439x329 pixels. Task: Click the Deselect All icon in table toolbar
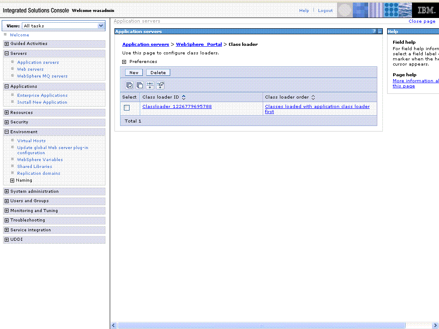tap(140, 85)
